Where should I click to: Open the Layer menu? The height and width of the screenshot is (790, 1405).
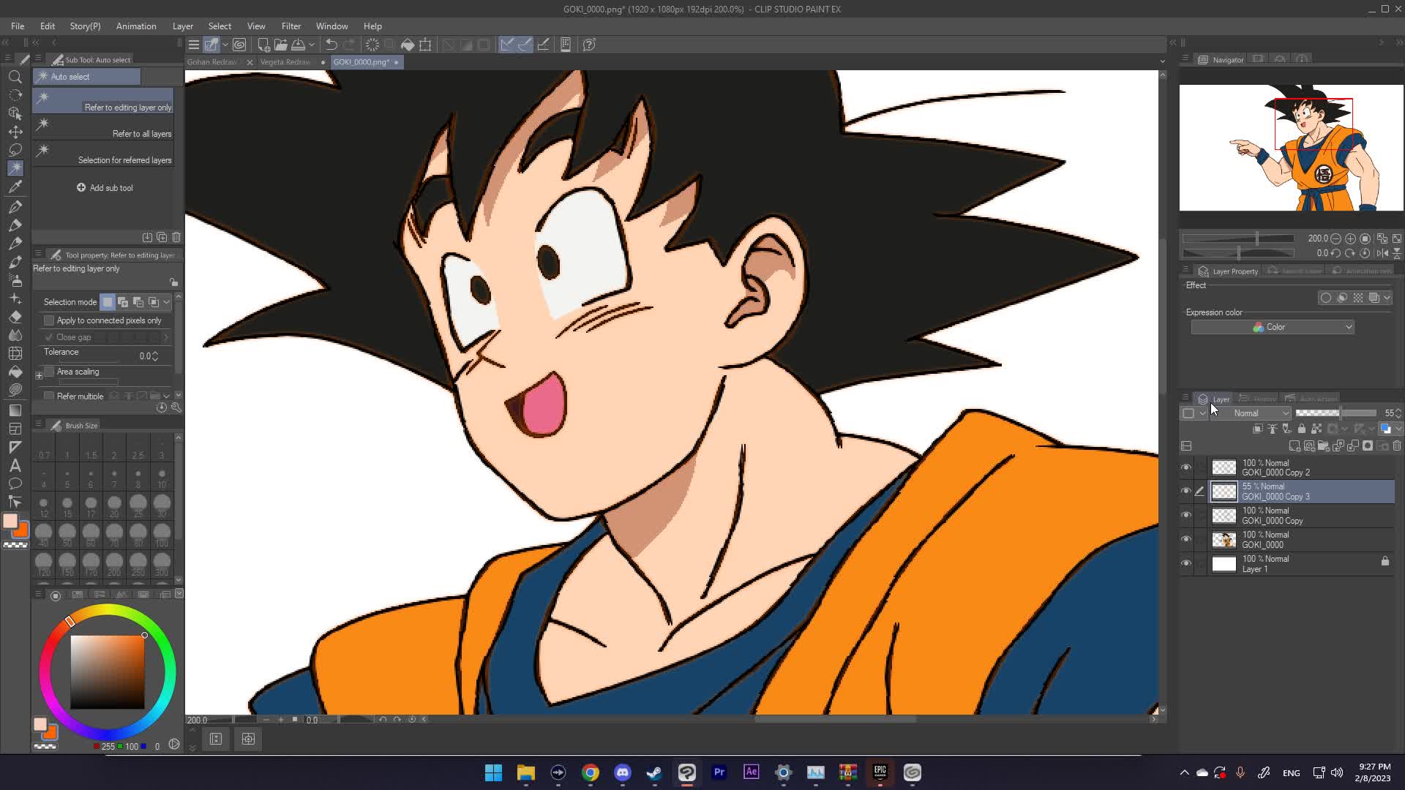(x=183, y=26)
